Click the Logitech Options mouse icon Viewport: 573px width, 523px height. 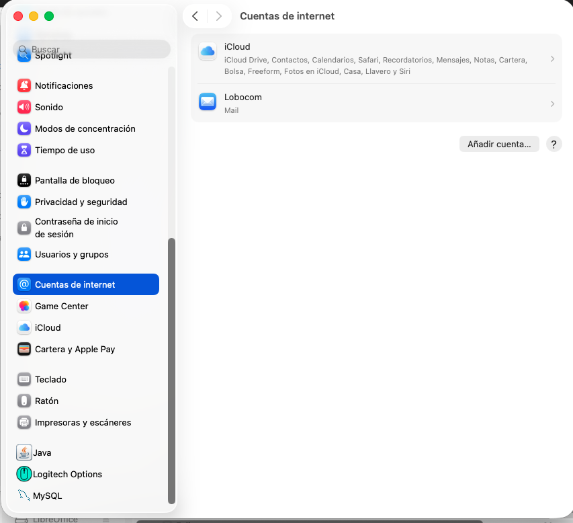click(x=24, y=474)
